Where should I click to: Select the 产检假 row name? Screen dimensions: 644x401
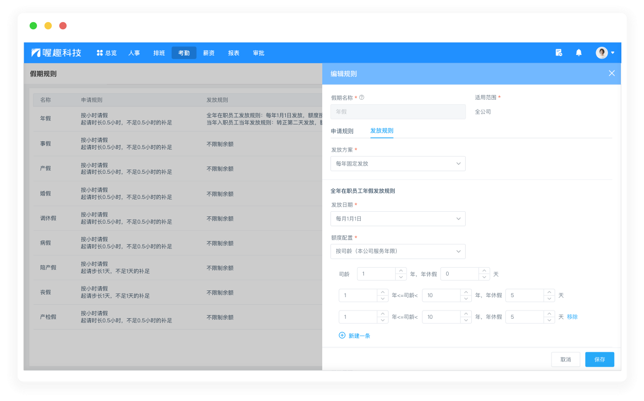point(48,317)
